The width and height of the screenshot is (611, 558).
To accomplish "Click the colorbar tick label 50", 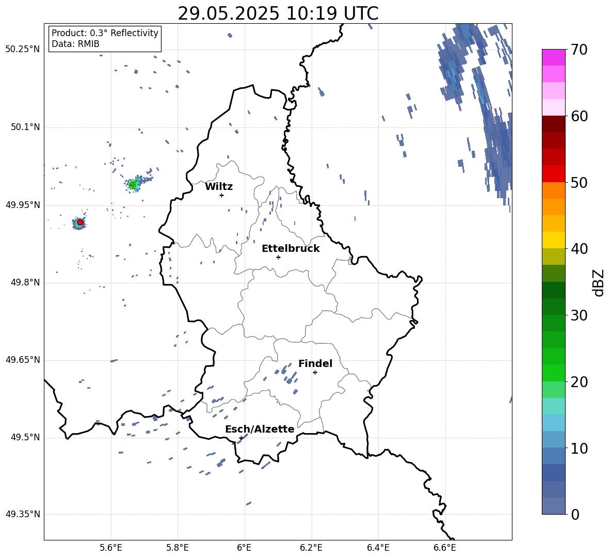I will [579, 182].
